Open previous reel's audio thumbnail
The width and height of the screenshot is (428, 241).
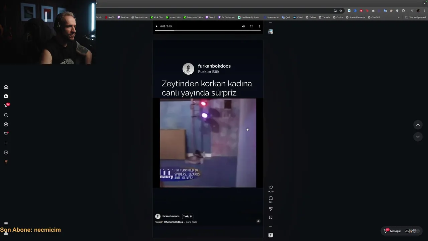click(271, 31)
